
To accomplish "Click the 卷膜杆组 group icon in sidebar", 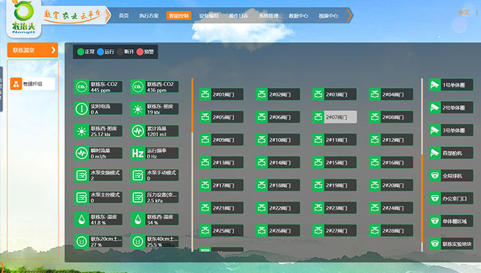I will (x=16, y=83).
